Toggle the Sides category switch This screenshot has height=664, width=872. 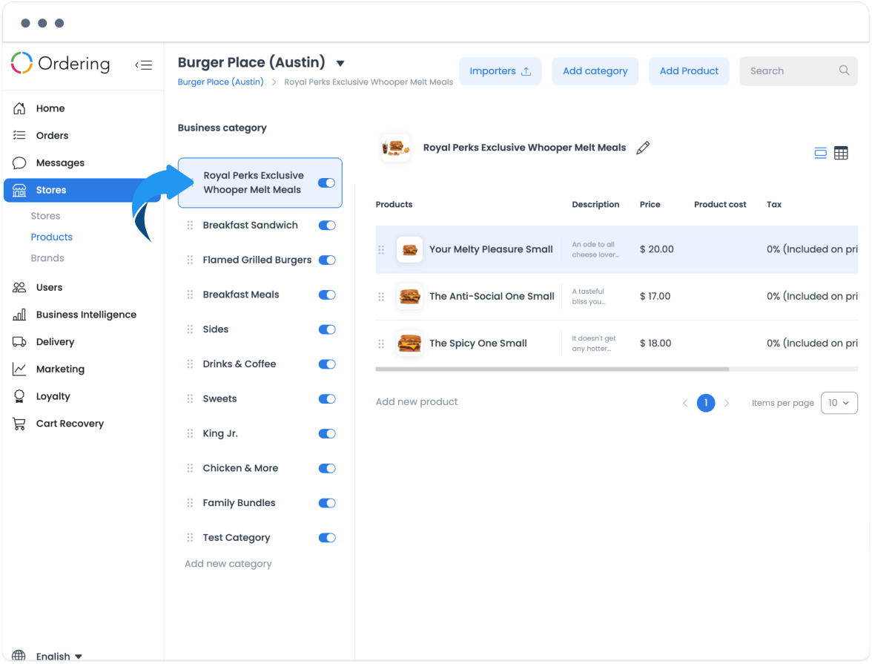pos(327,329)
